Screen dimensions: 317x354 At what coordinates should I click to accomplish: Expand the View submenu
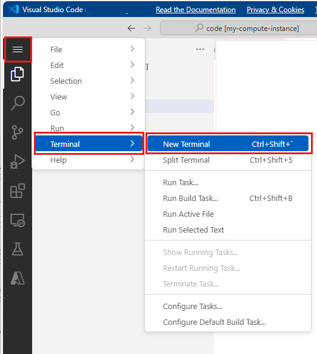click(x=88, y=97)
